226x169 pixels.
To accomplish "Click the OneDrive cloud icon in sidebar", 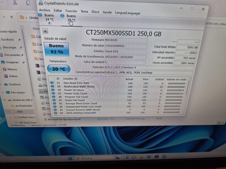I will click(6, 84).
